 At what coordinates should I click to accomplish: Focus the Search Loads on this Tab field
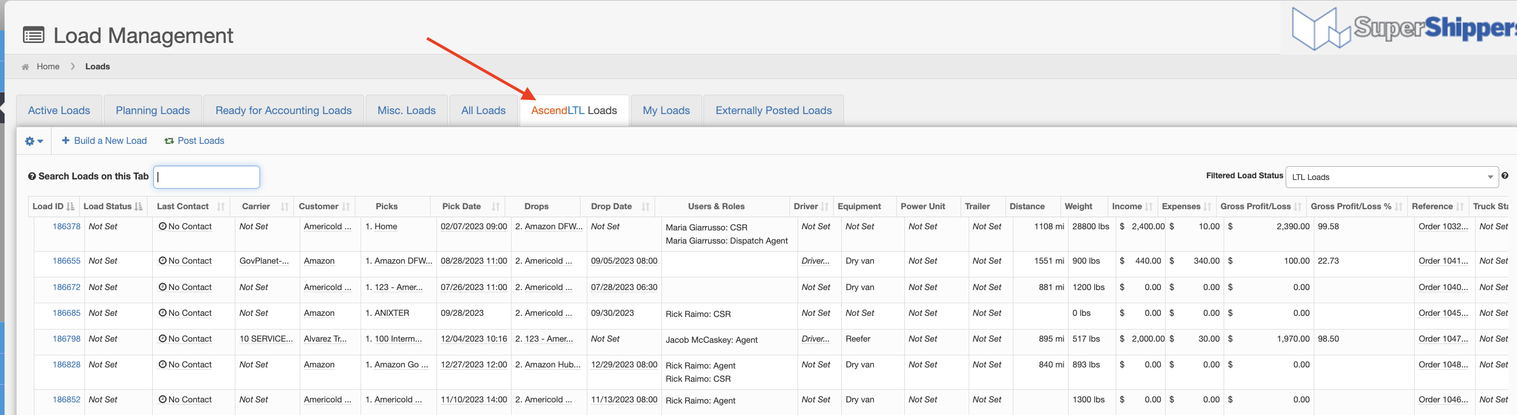tap(206, 177)
